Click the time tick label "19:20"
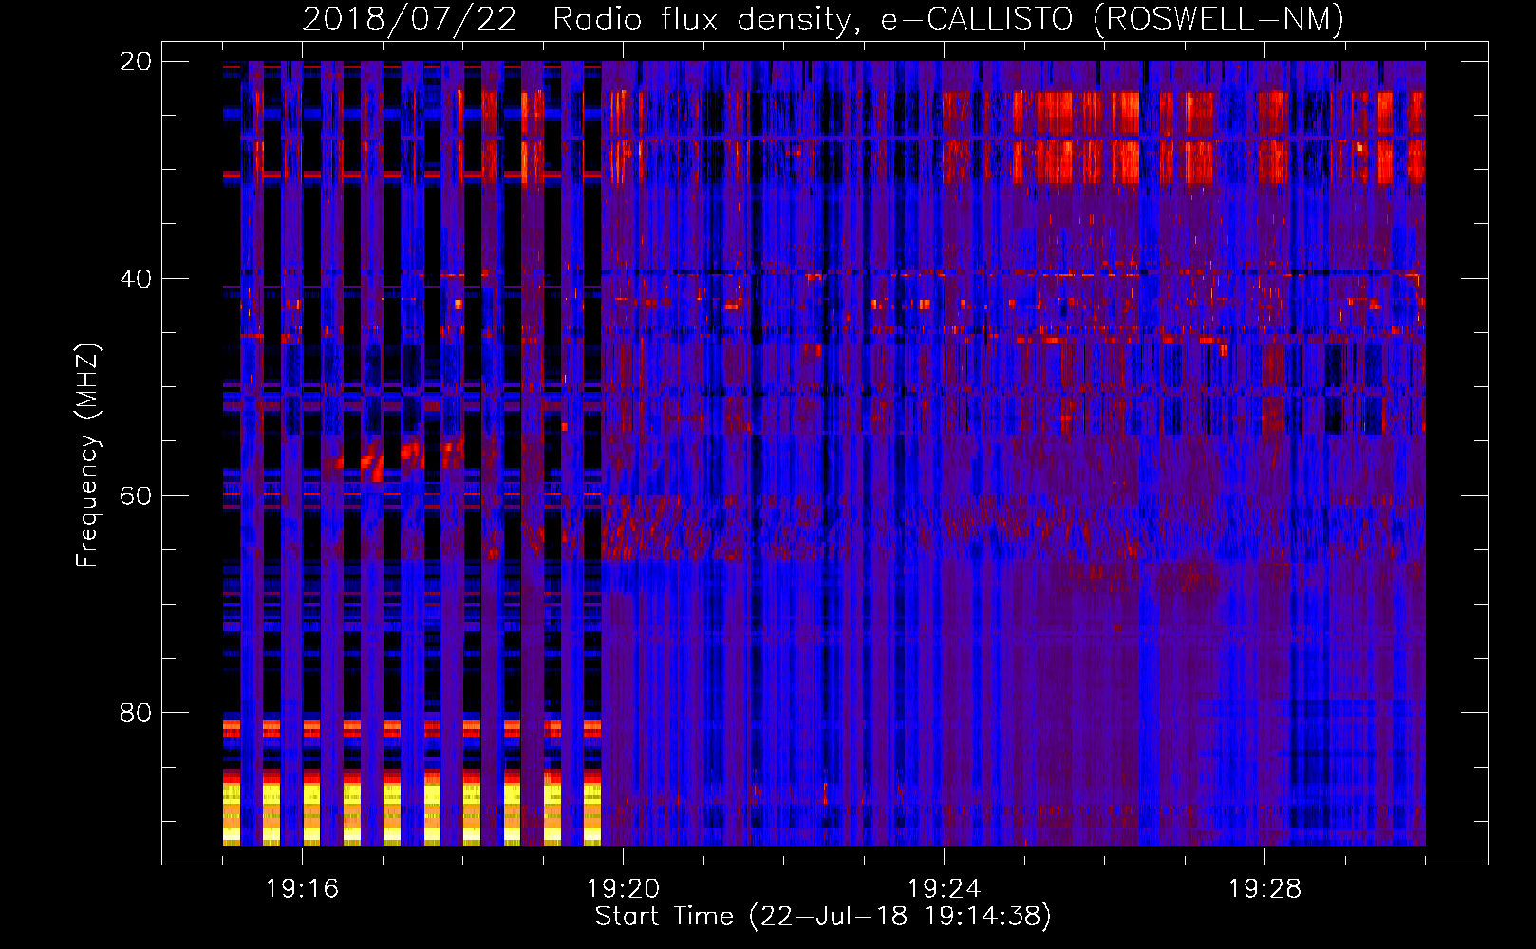 click(623, 889)
